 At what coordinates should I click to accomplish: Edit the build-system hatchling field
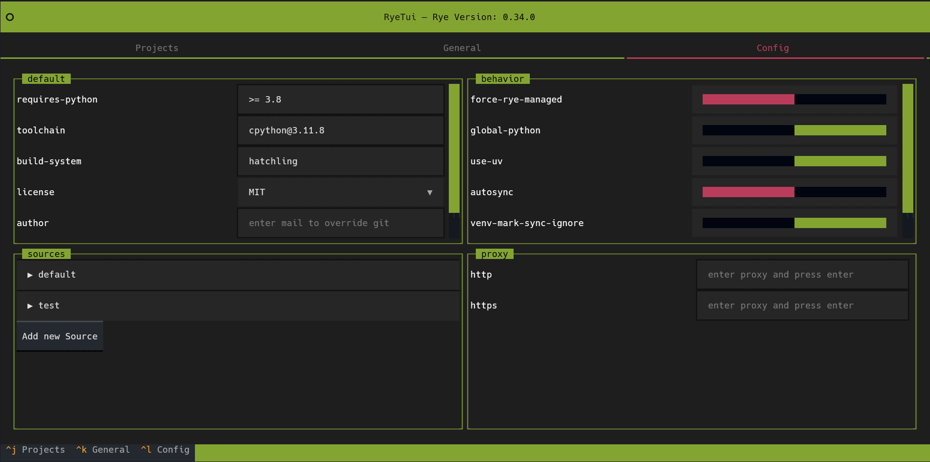pyautogui.click(x=341, y=161)
